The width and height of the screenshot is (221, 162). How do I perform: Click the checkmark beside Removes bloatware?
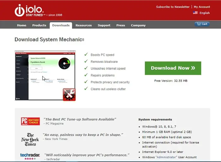[86, 61]
